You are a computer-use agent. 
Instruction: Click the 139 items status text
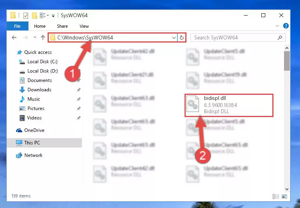tap(21, 196)
